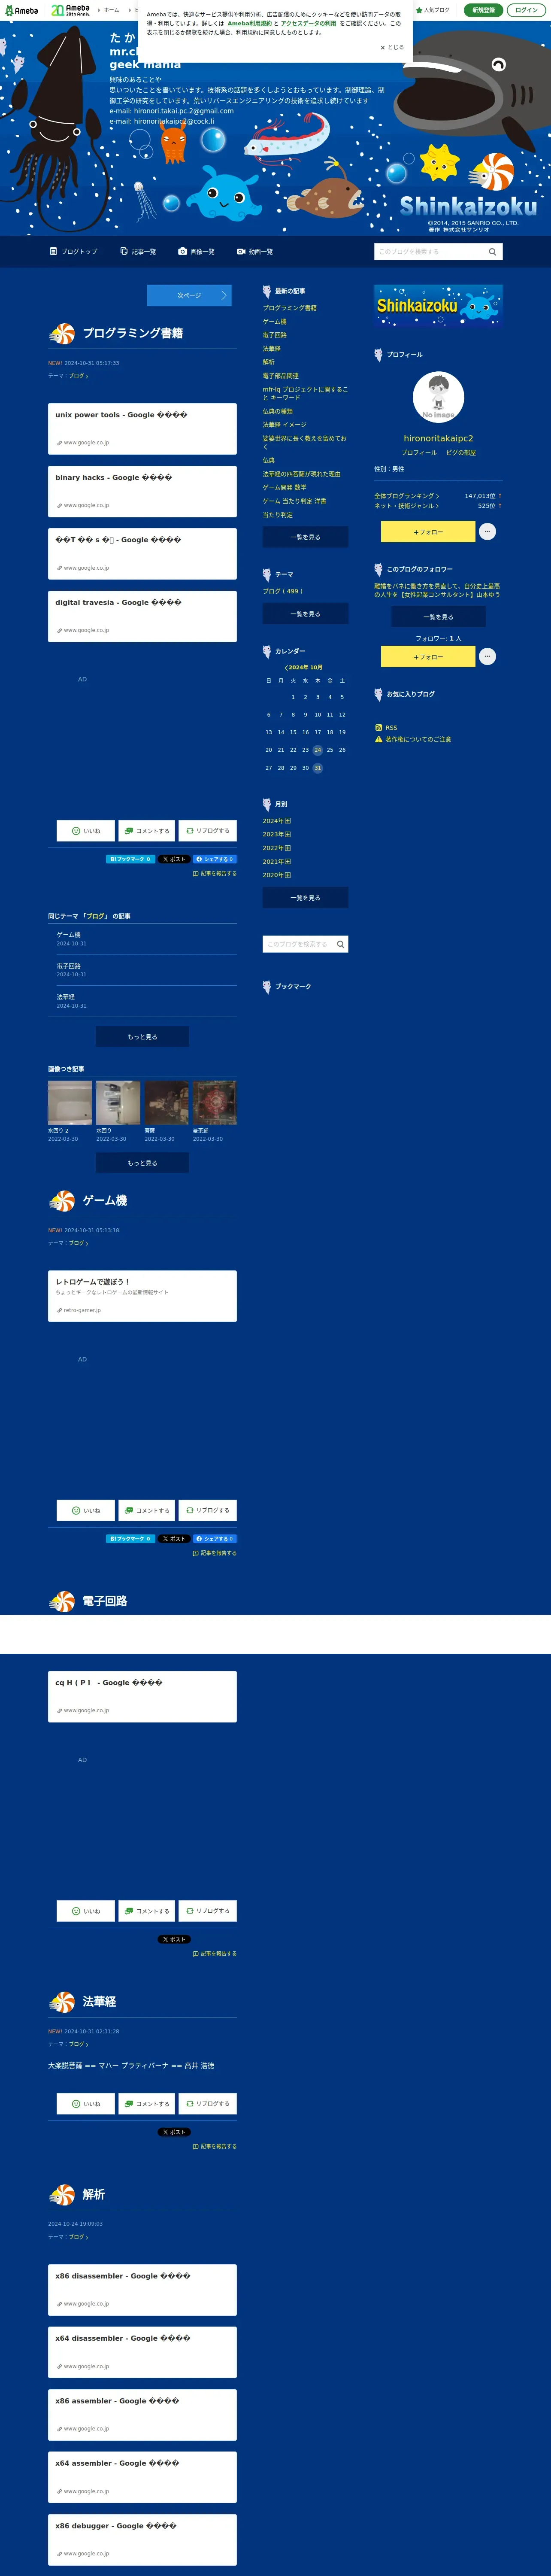Click 一覧を見る under latest articles

tap(305, 537)
